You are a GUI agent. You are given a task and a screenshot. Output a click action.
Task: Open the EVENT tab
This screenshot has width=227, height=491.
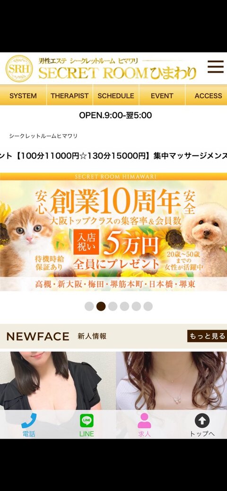point(162,95)
